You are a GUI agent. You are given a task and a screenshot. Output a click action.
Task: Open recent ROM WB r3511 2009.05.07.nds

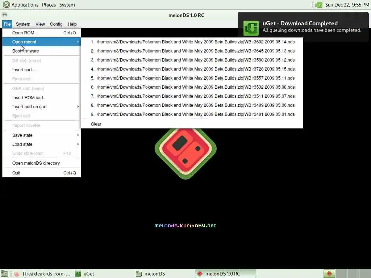[192, 96]
